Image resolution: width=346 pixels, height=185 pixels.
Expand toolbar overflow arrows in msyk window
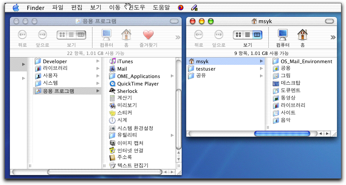pos(332,37)
